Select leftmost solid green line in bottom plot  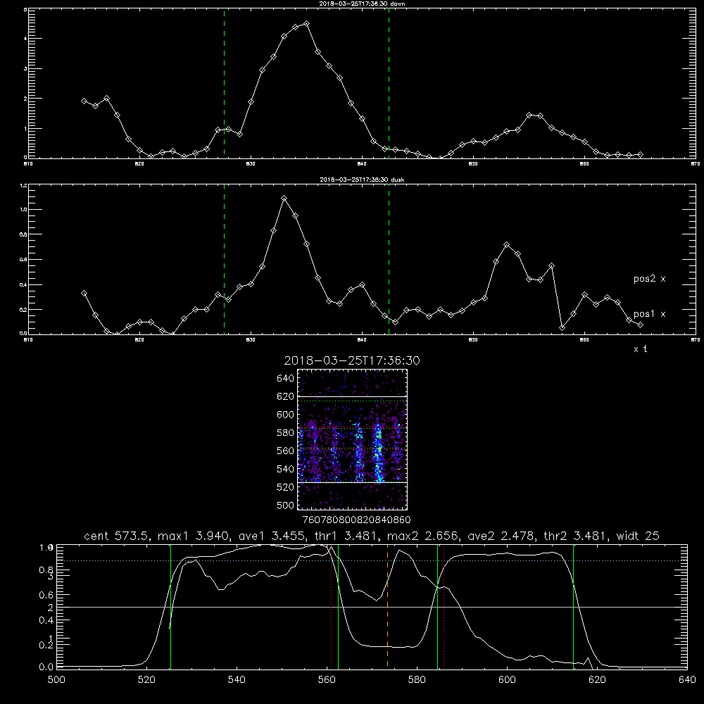(170, 606)
